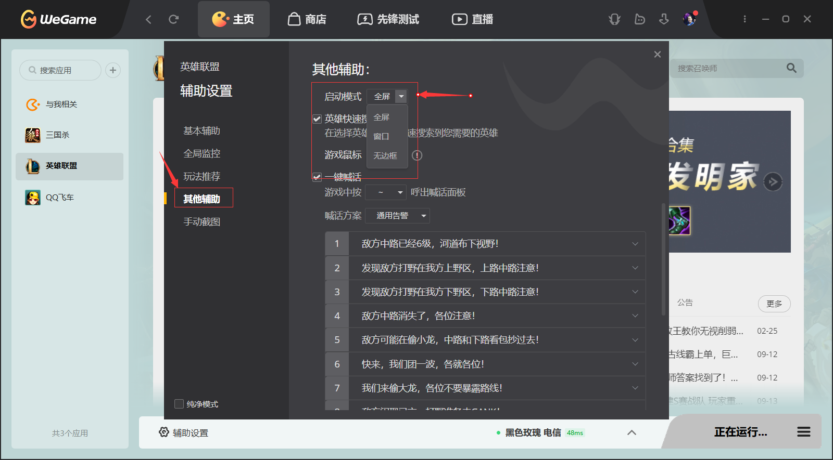Expand the server panel with the up chevron
The height and width of the screenshot is (460, 833).
(x=632, y=432)
